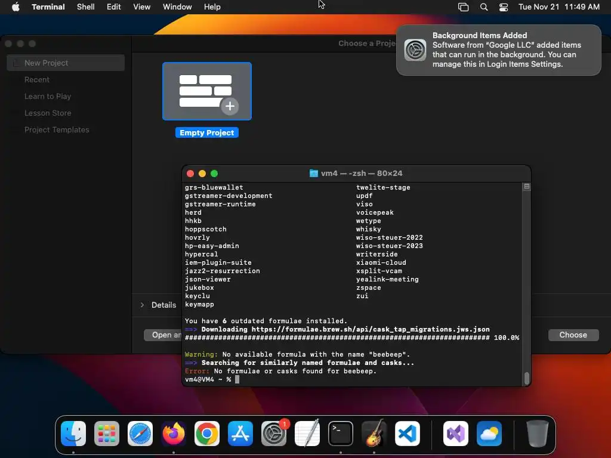Launch Safari from the Dock

pyautogui.click(x=140, y=434)
